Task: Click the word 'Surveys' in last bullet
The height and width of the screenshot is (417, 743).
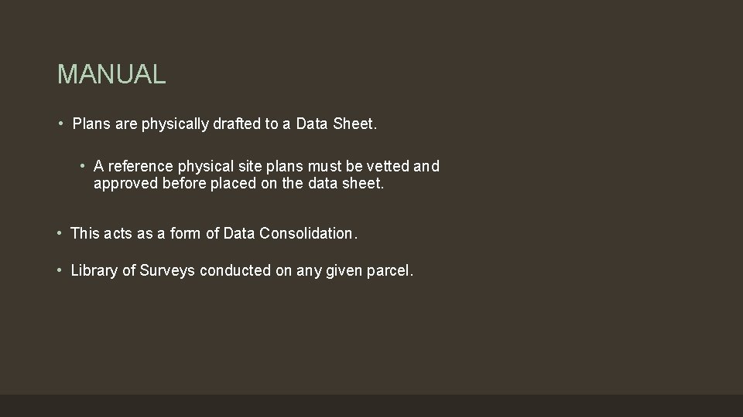Action: 168,270
